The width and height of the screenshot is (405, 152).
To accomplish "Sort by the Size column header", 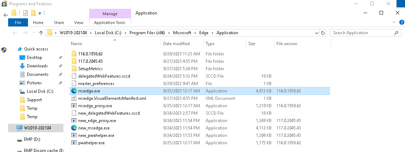I will 252,44.
